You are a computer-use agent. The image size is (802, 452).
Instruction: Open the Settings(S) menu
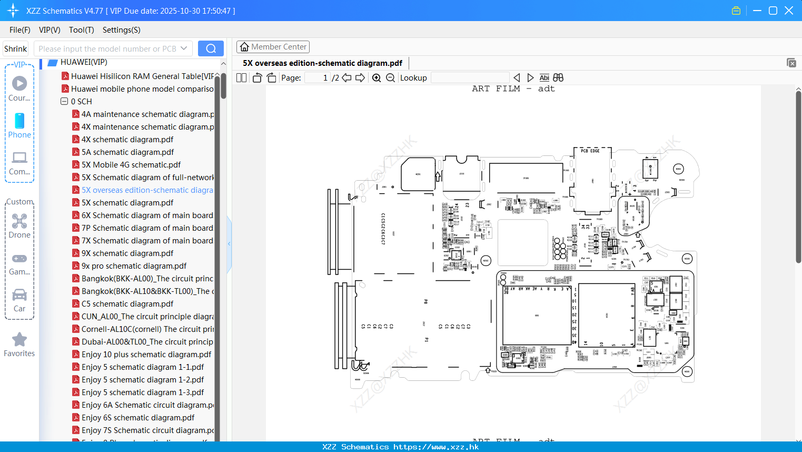click(x=122, y=30)
